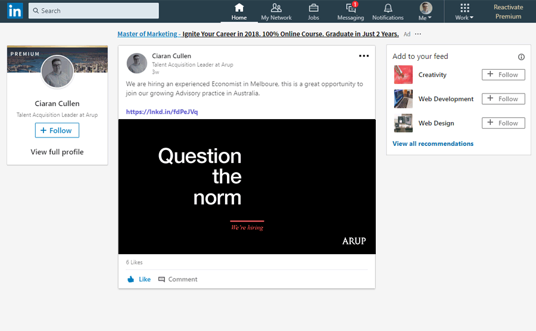Open the Question the norm Arup image
536x331 pixels.
pos(247,186)
